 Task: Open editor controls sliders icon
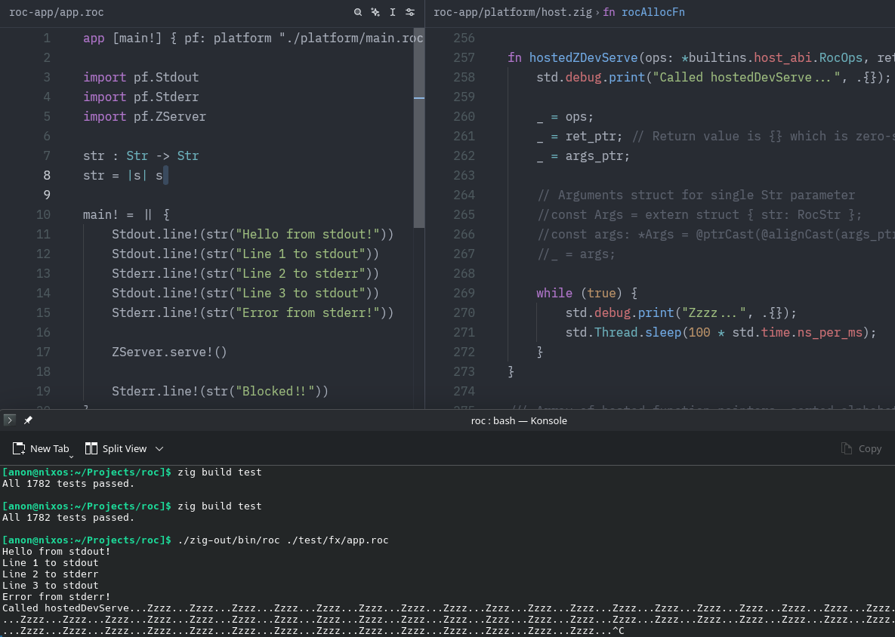[x=410, y=13]
